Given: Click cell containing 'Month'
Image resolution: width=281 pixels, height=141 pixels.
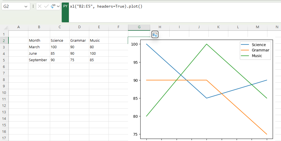Looking at the screenshot, I should [39, 41].
